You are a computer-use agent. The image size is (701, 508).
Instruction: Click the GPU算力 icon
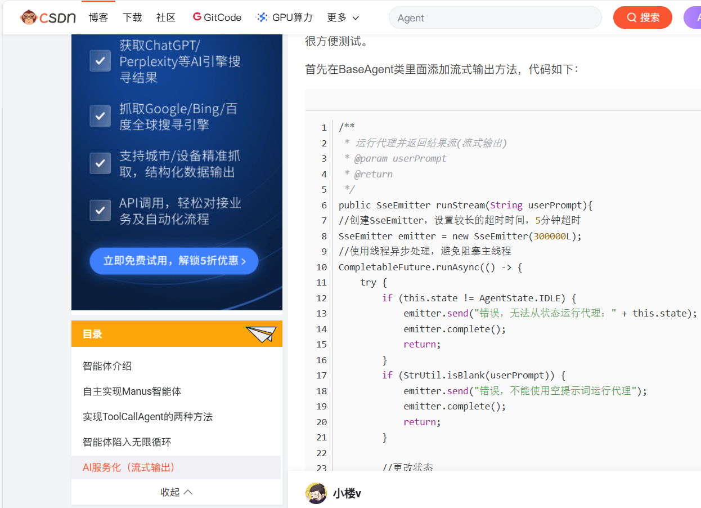click(x=262, y=17)
